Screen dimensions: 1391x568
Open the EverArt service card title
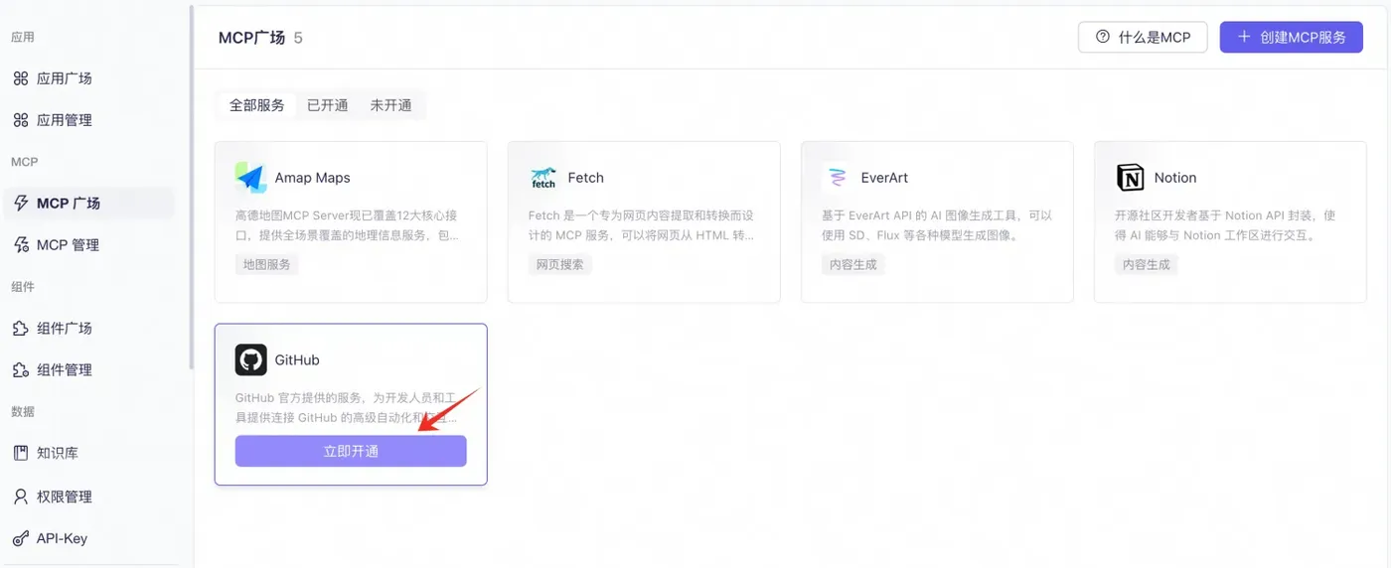pos(885,178)
